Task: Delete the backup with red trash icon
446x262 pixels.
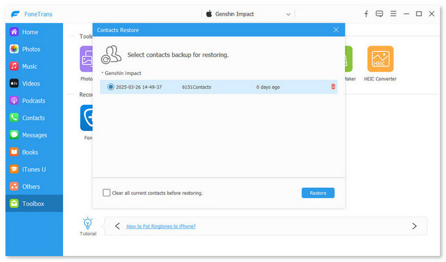Action: (x=333, y=87)
